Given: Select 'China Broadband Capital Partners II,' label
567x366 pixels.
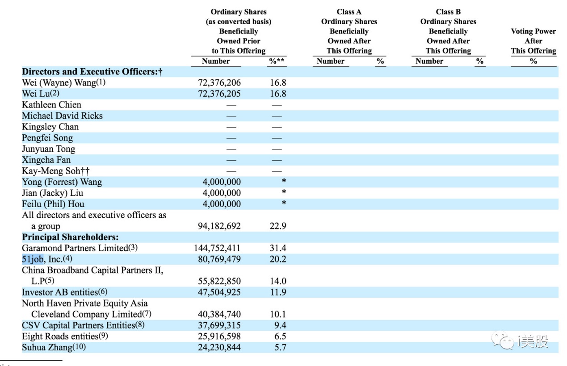Looking at the screenshot, I should 92,270.
